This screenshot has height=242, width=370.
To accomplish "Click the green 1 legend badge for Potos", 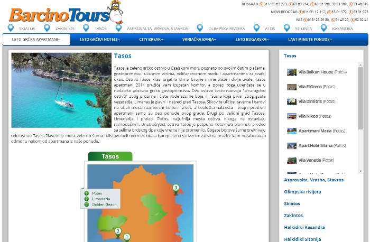I will (x=86, y=193).
